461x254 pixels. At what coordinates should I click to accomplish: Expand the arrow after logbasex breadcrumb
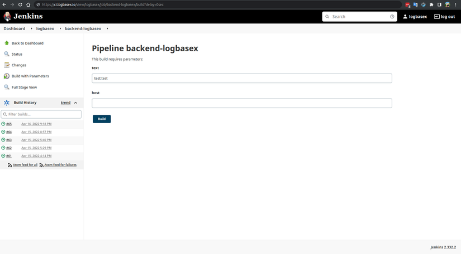(x=60, y=28)
